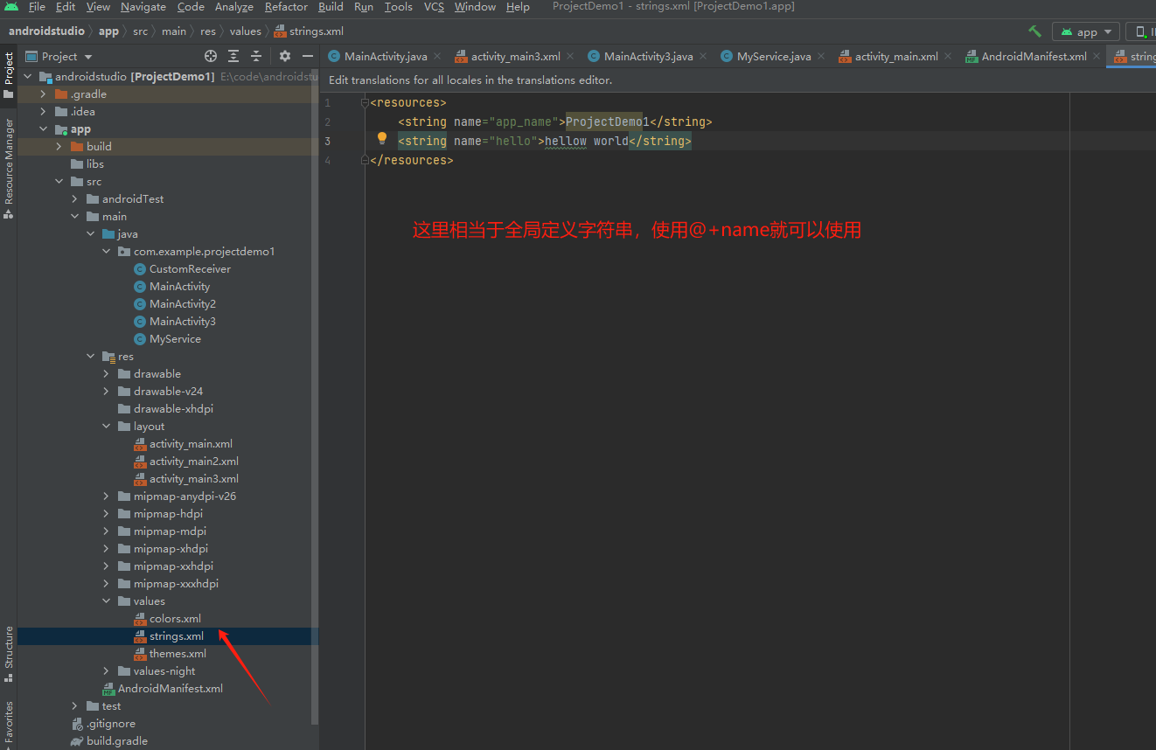The width and height of the screenshot is (1156, 750).
Task: Collapse the app module node
Action: [x=43, y=128]
